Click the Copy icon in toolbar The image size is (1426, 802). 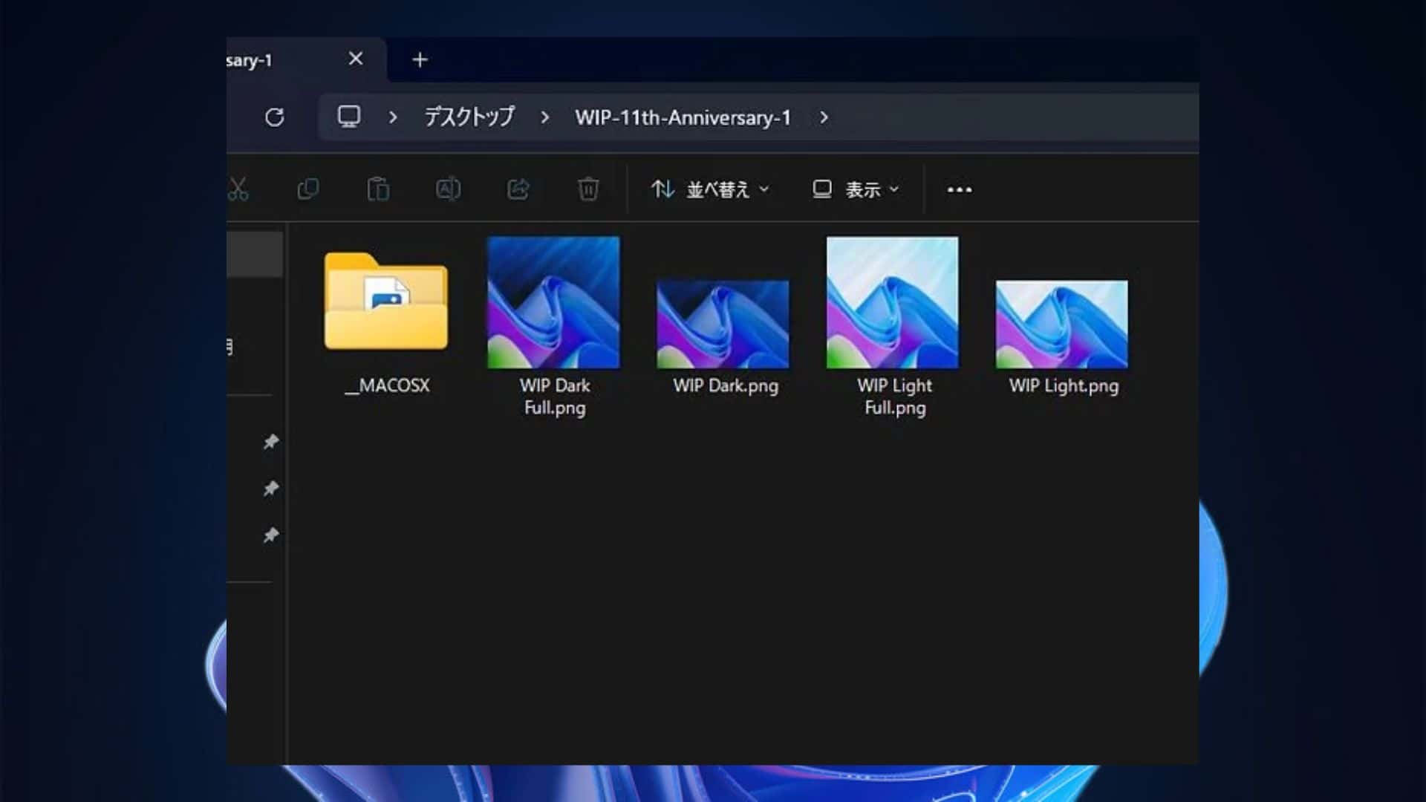307,189
